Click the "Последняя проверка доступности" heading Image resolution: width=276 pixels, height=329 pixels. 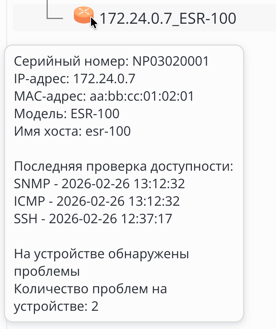click(123, 167)
